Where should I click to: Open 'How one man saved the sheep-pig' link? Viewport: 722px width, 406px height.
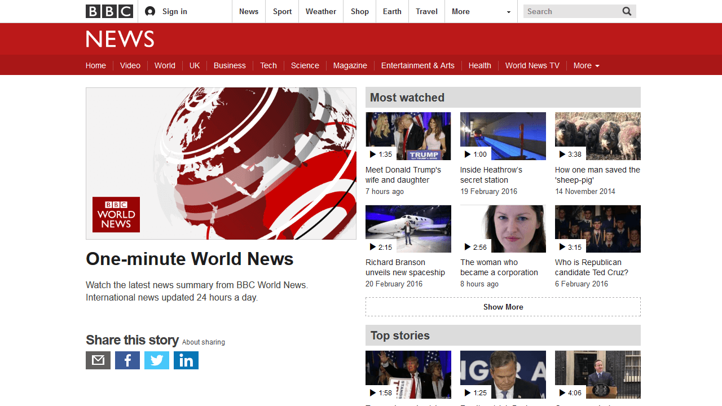(x=598, y=175)
